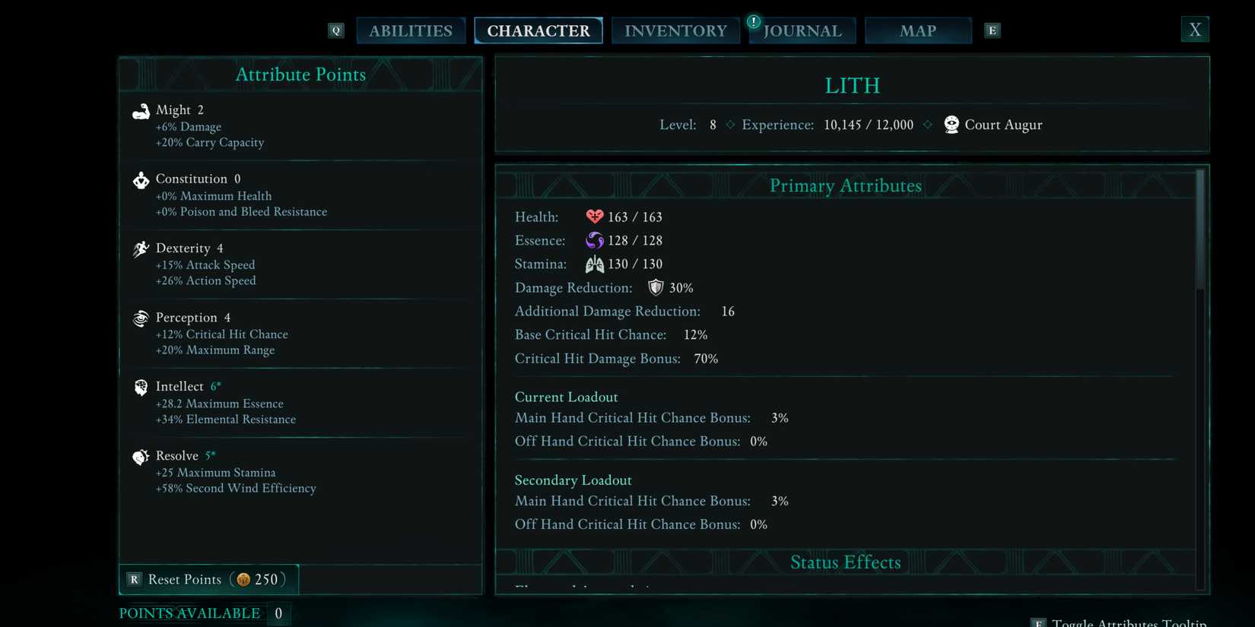The height and width of the screenshot is (627, 1255).
Task: Click the E next-tab key prompt
Action: coord(992,30)
